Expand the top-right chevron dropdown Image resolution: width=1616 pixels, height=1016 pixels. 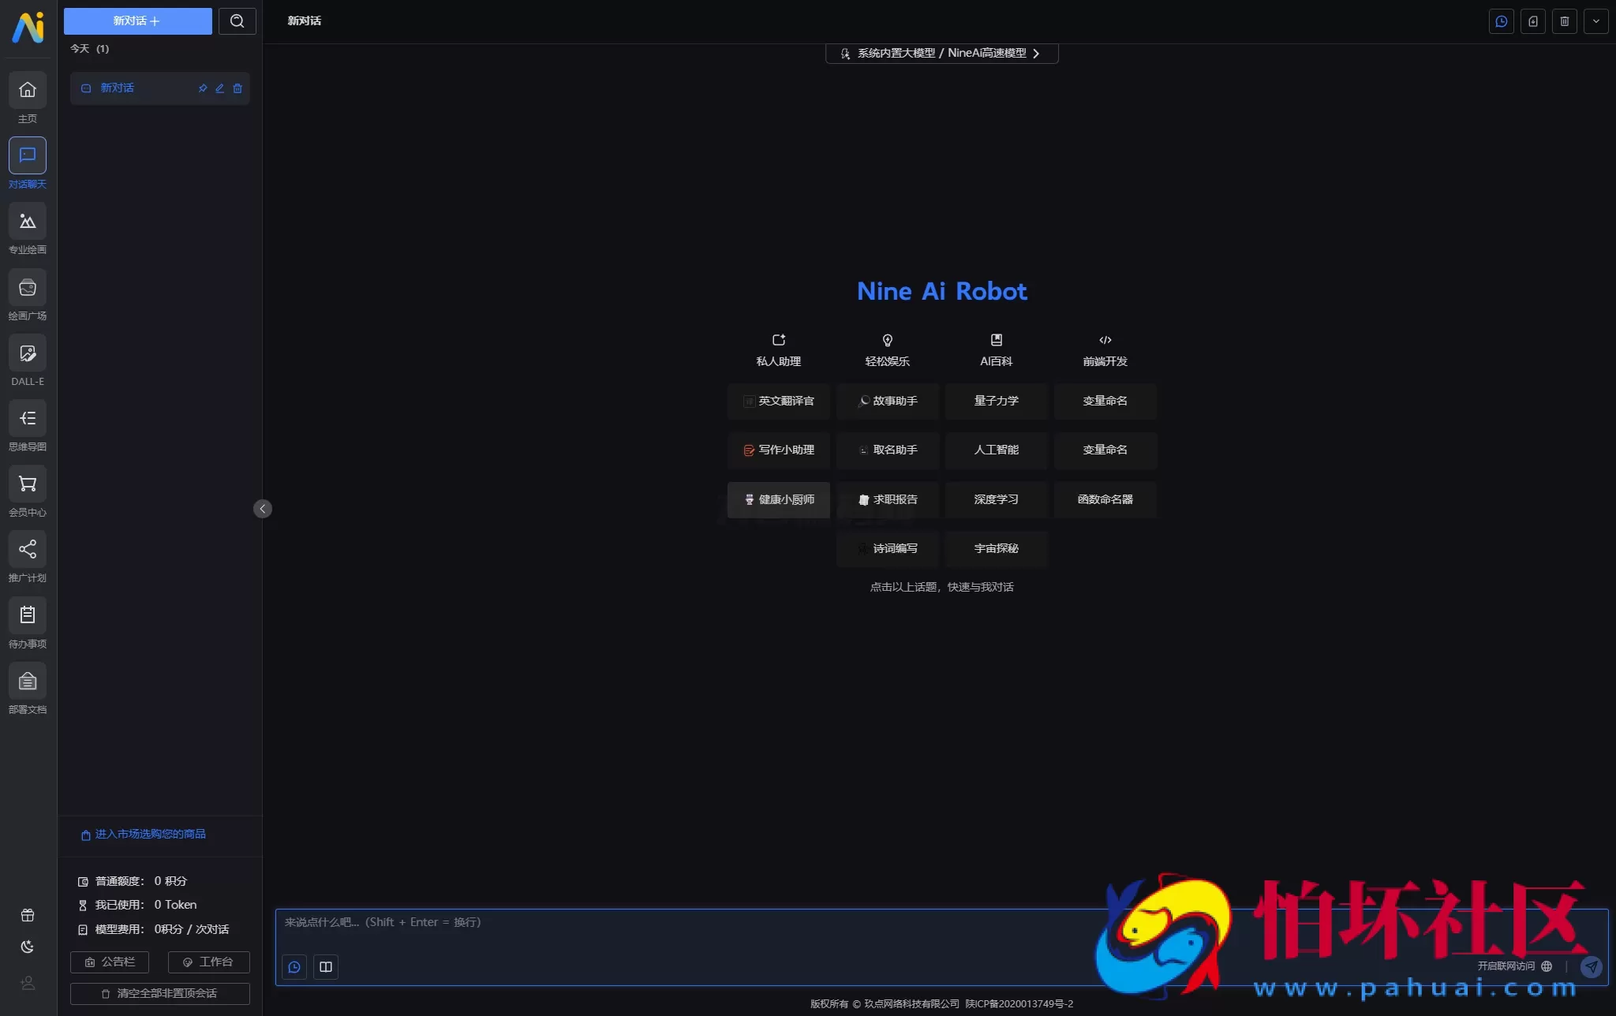click(x=1596, y=21)
